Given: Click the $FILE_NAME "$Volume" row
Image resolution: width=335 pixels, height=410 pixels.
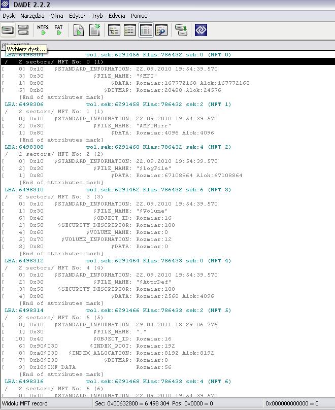Looking at the screenshot, I should click(168, 211).
